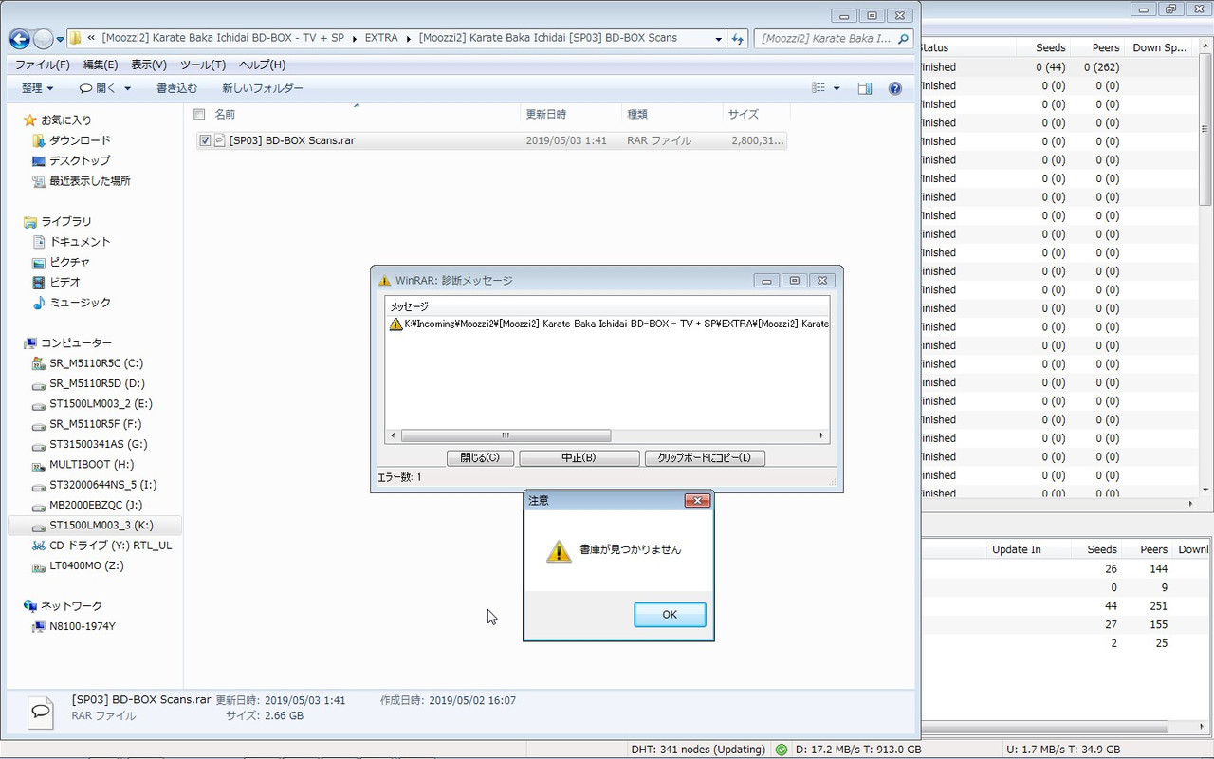
Task: Open the ファイル(F) menu
Action: 43,65
